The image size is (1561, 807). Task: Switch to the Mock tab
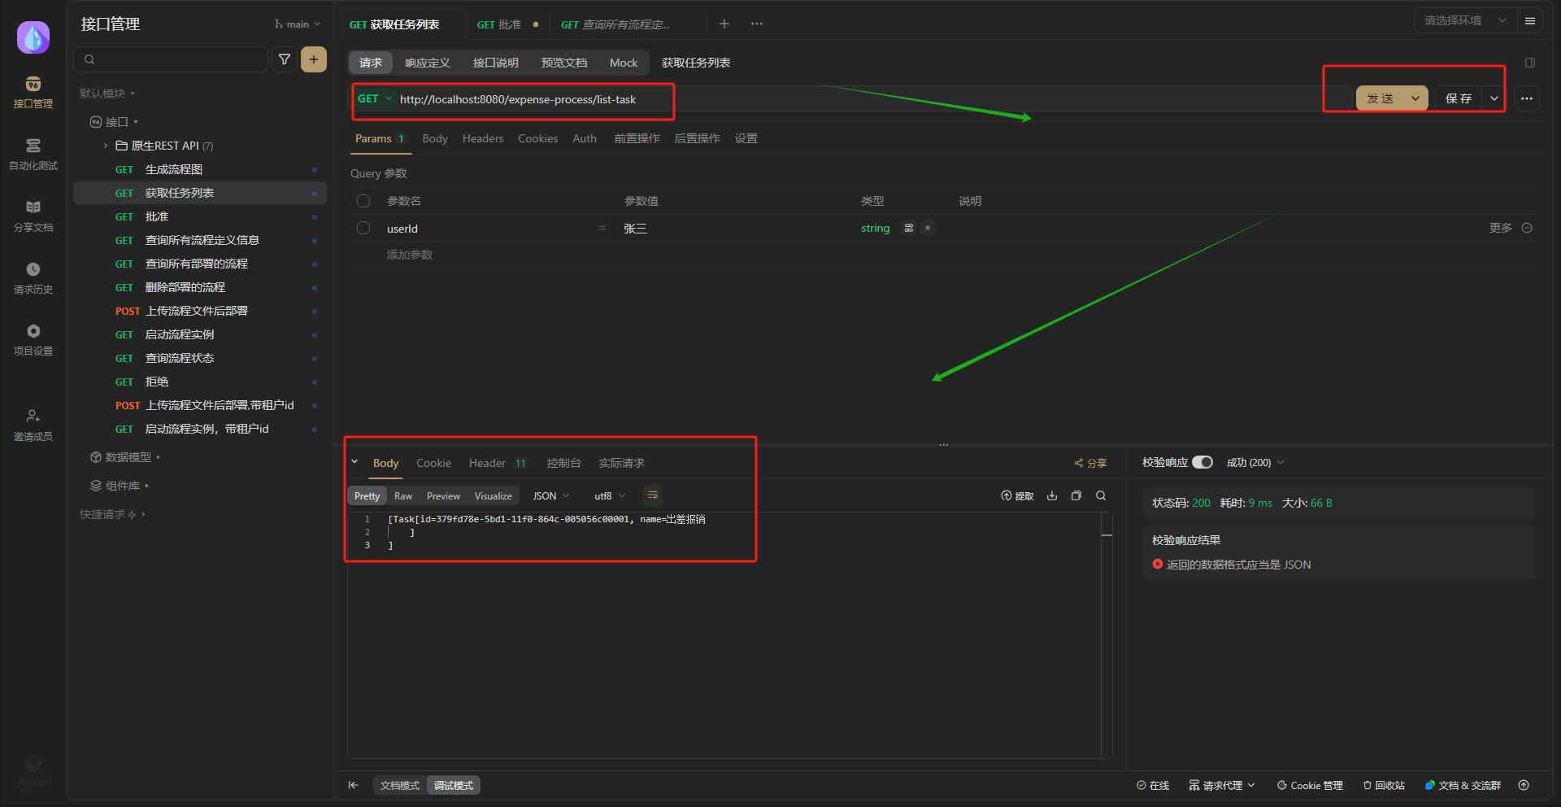click(623, 63)
